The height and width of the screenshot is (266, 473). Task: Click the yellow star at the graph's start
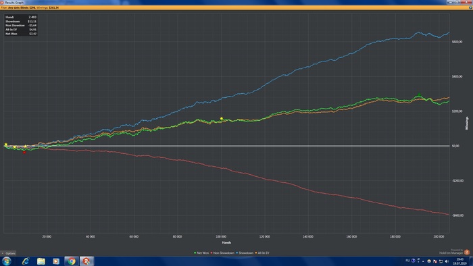[5, 144]
